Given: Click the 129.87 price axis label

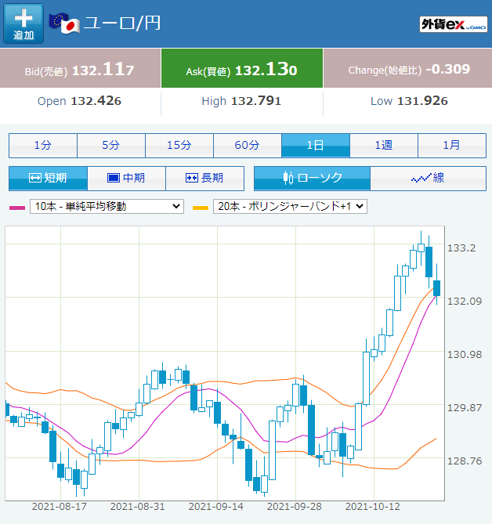Looking at the screenshot, I should coord(465,408).
